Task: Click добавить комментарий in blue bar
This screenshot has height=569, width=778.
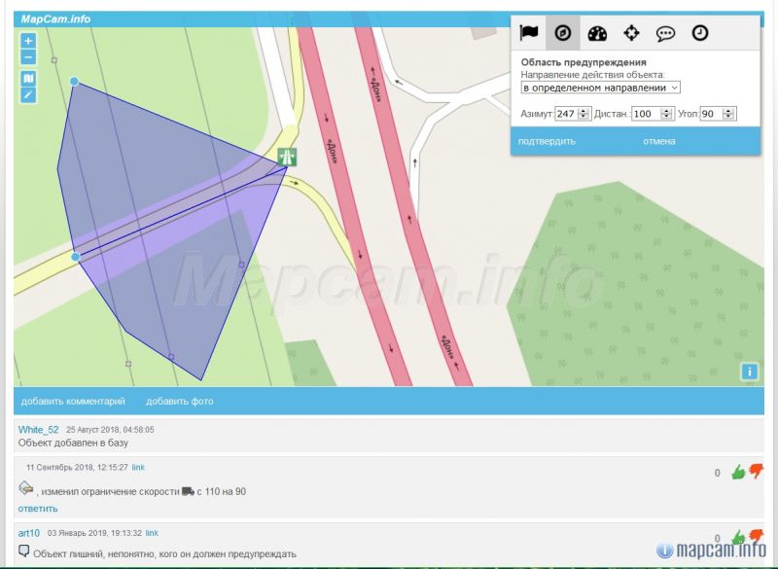Action: pyautogui.click(x=73, y=401)
